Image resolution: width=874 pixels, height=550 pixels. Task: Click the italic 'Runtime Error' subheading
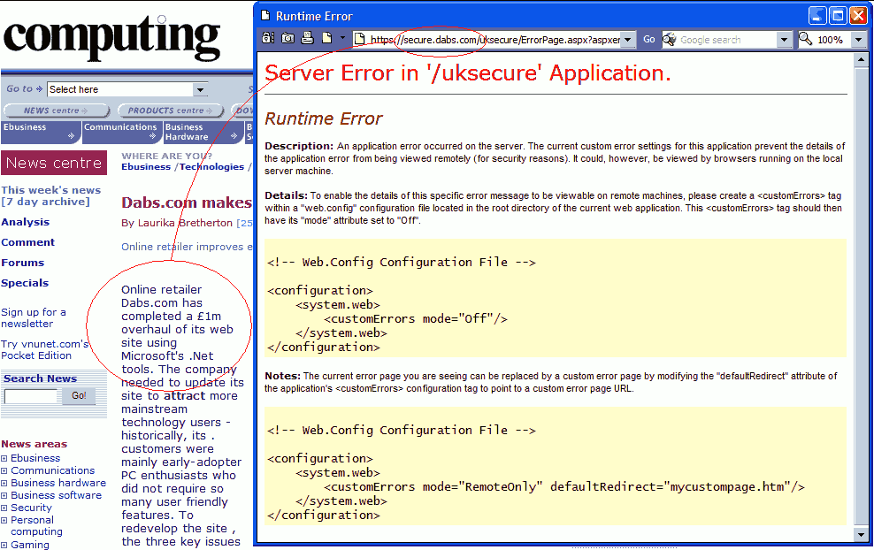[323, 118]
